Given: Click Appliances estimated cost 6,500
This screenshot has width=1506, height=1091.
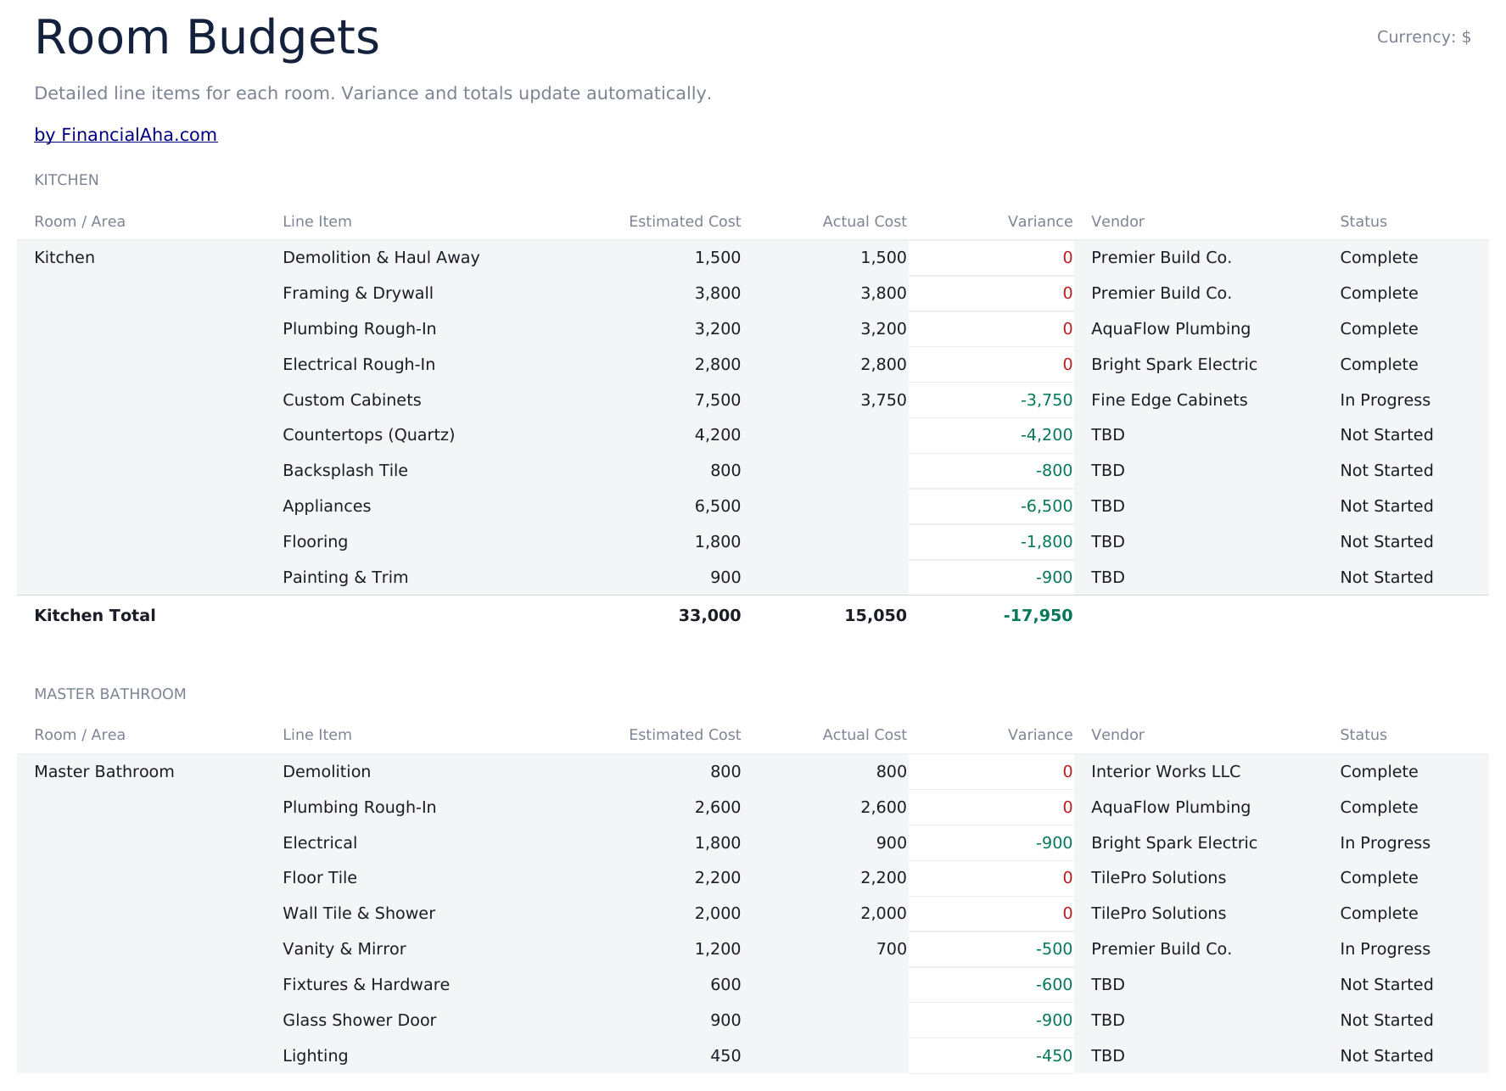Looking at the screenshot, I should click(717, 506).
